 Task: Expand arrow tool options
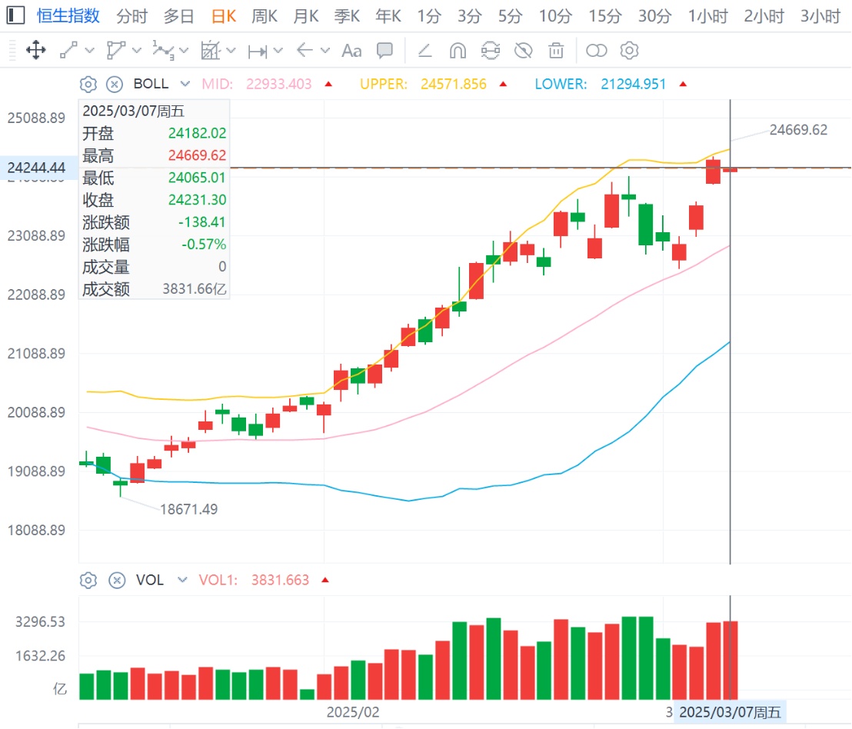[325, 51]
